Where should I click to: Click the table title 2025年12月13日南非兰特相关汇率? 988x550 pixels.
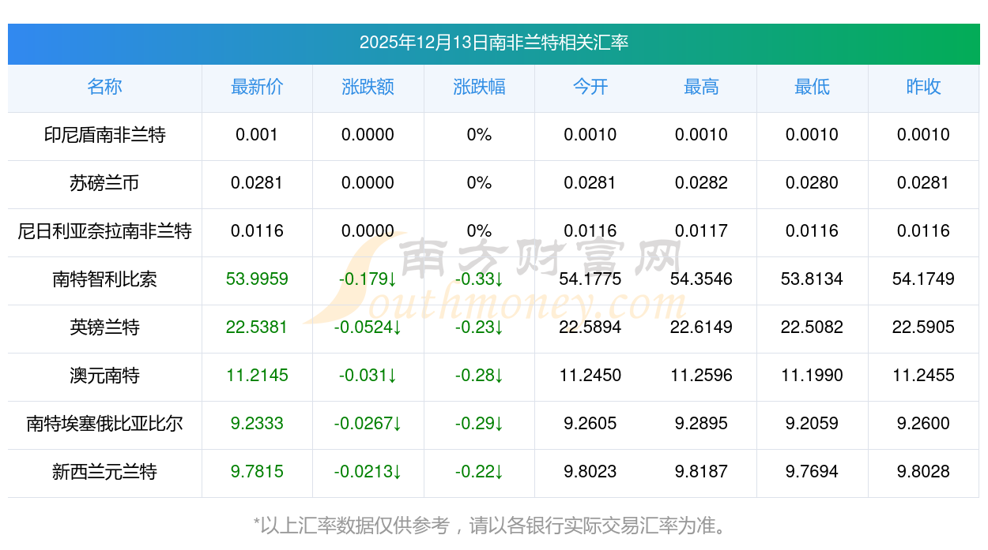pyautogui.click(x=494, y=43)
